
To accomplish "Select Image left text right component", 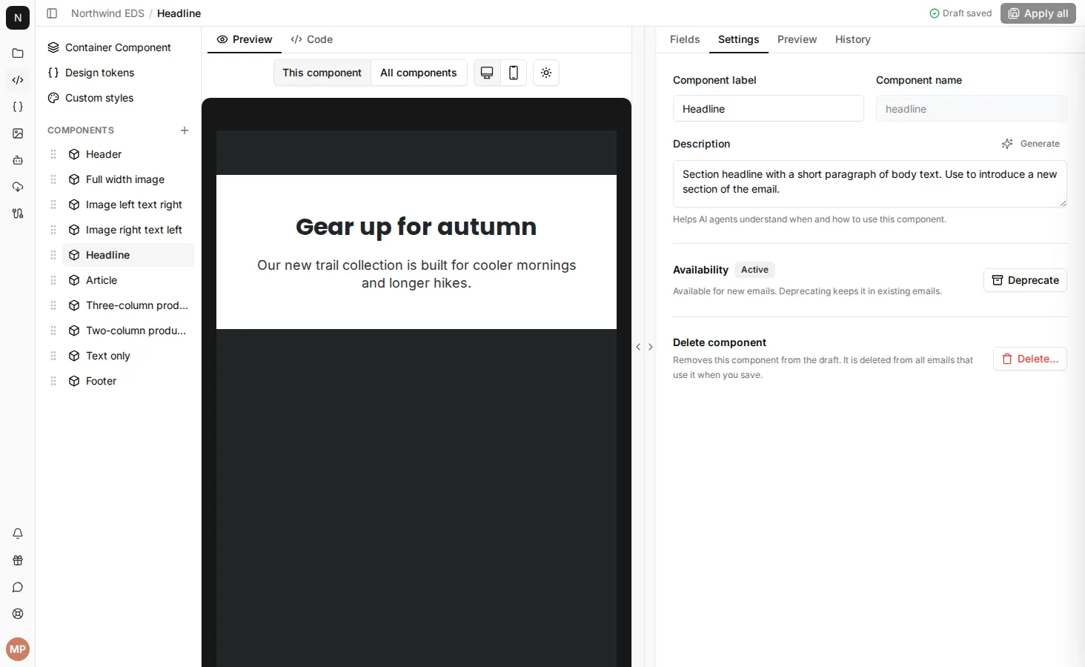I will point(128,205).
